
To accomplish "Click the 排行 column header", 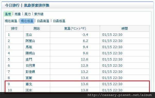I will [x=14, y=29].
